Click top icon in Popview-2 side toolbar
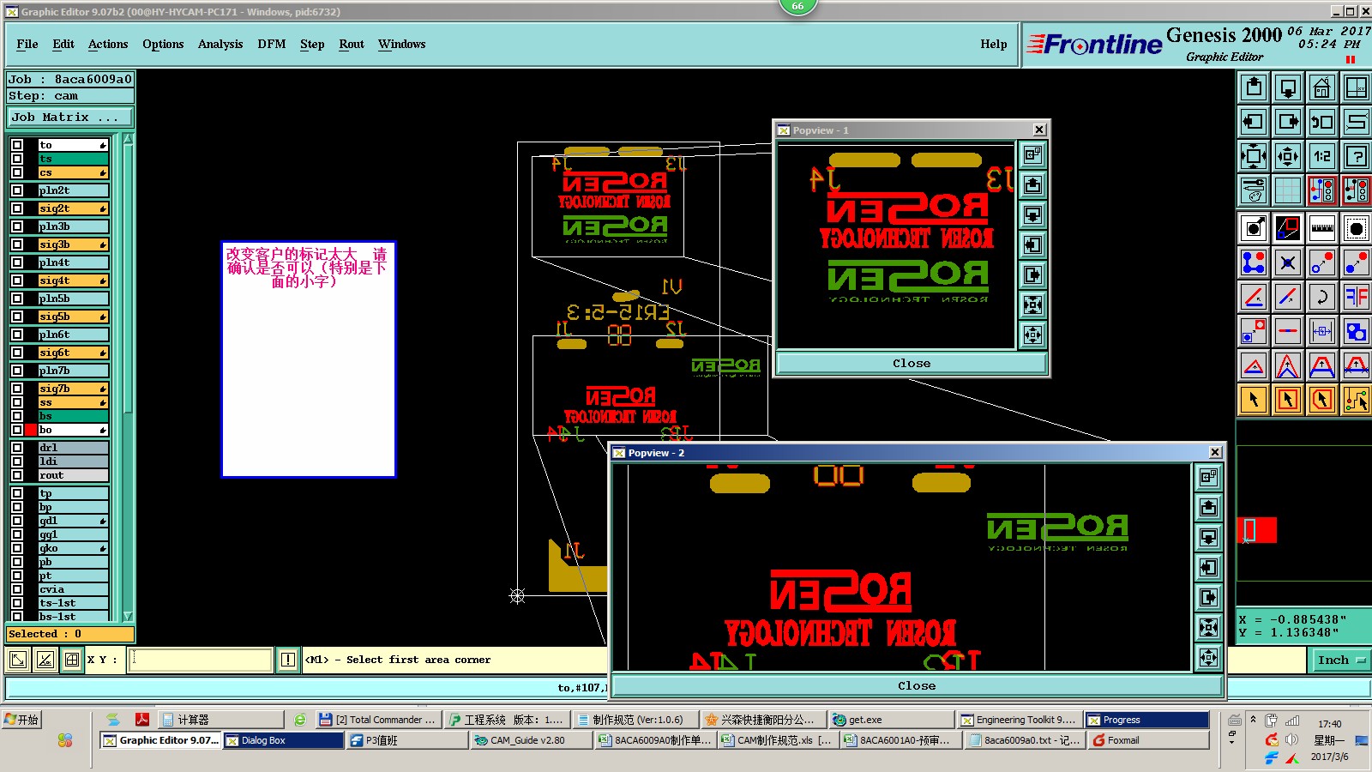1372x772 pixels. 1208,477
